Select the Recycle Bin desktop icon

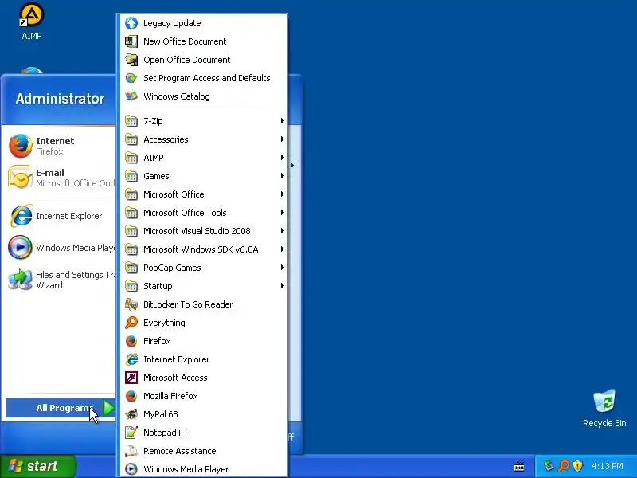click(x=604, y=402)
